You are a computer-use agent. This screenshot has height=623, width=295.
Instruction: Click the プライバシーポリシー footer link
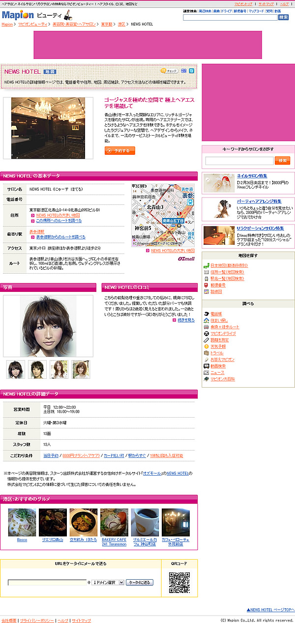(x=37, y=621)
